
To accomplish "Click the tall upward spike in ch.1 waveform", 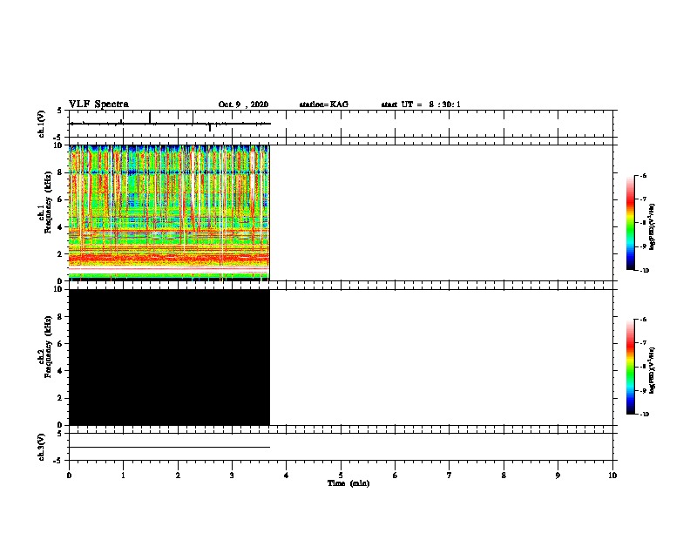I will (x=150, y=118).
